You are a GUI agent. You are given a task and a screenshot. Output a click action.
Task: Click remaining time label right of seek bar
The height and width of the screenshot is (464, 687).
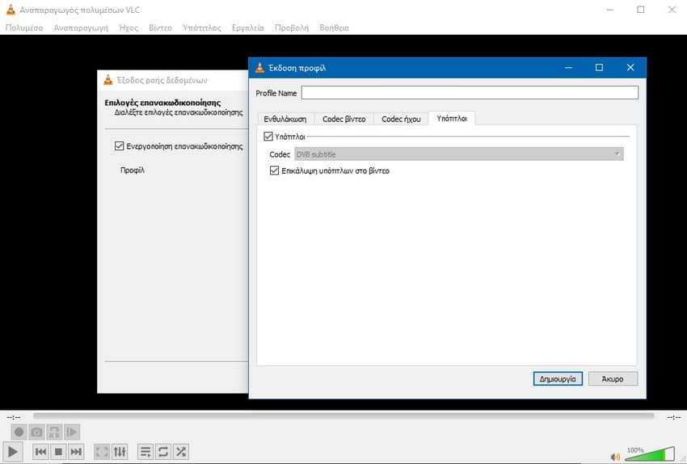673,417
